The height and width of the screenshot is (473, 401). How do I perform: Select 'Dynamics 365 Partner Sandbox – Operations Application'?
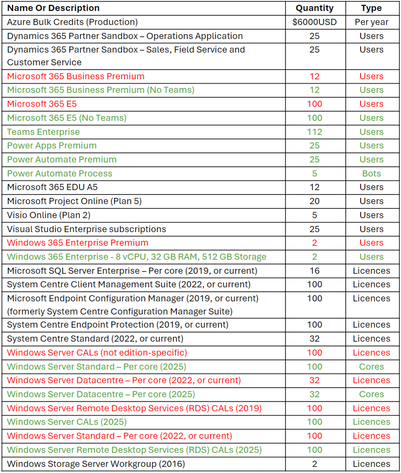tap(125, 36)
